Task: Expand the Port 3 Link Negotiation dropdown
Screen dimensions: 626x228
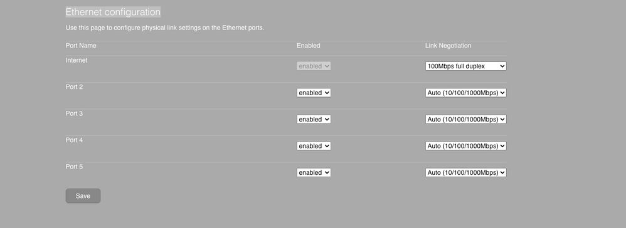Action: 465,119
